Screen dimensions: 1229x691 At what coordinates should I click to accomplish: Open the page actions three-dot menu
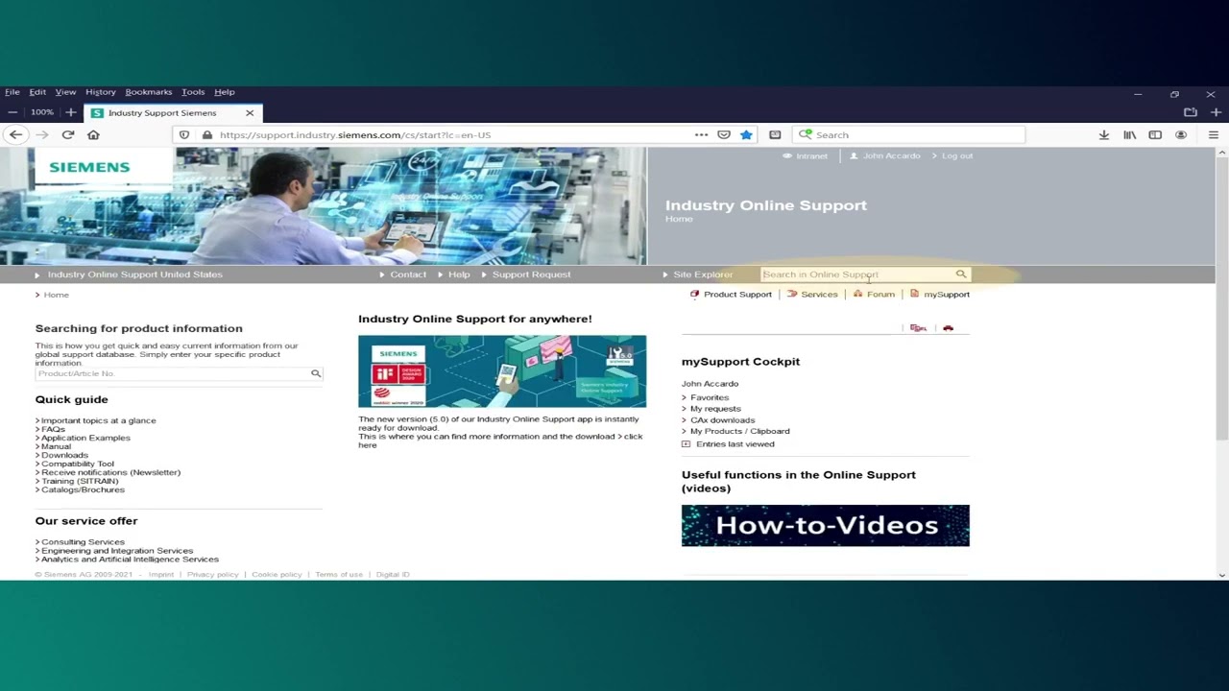(702, 135)
